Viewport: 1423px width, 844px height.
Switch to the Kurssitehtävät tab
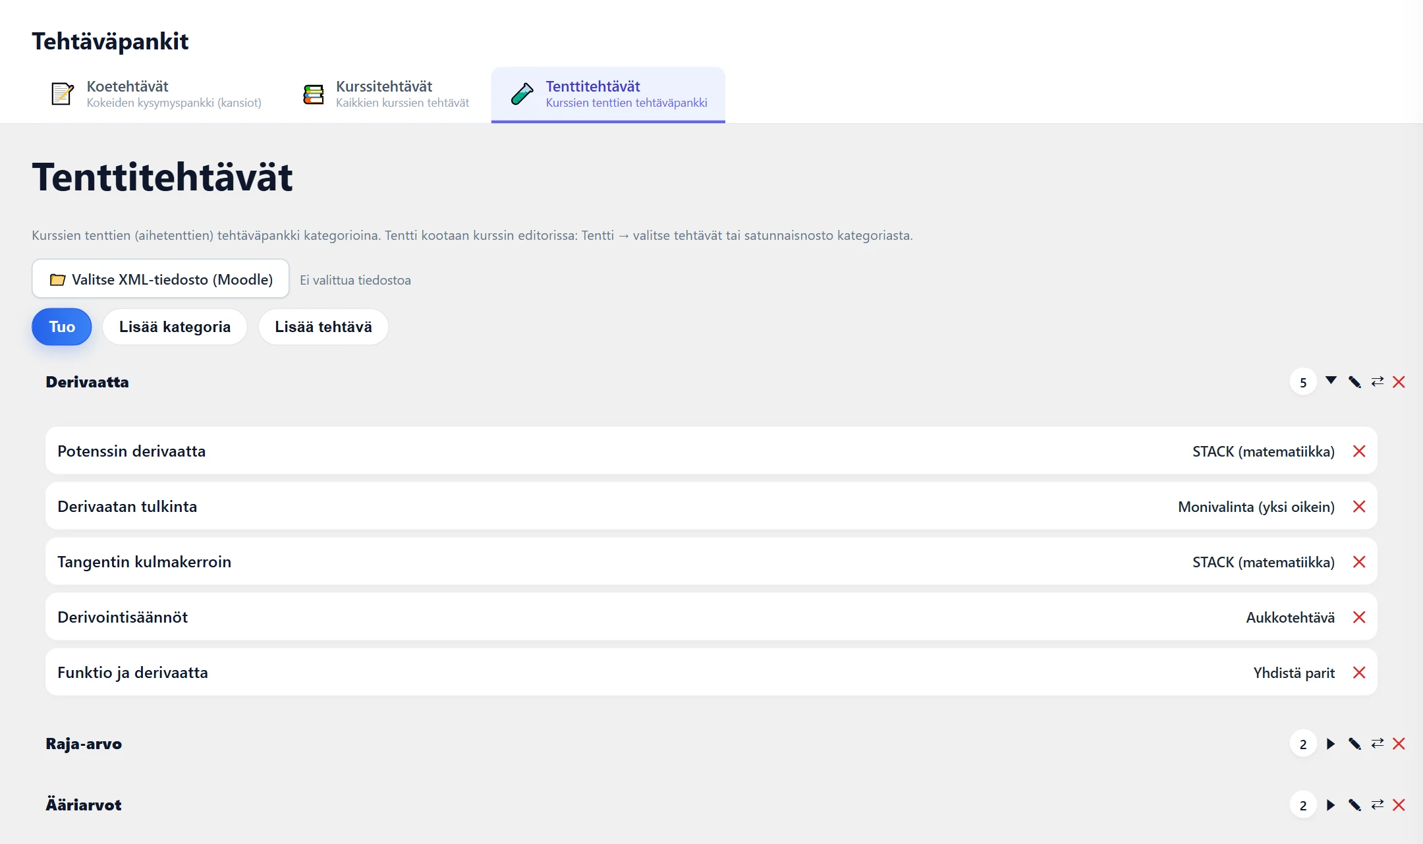(x=386, y=94)
